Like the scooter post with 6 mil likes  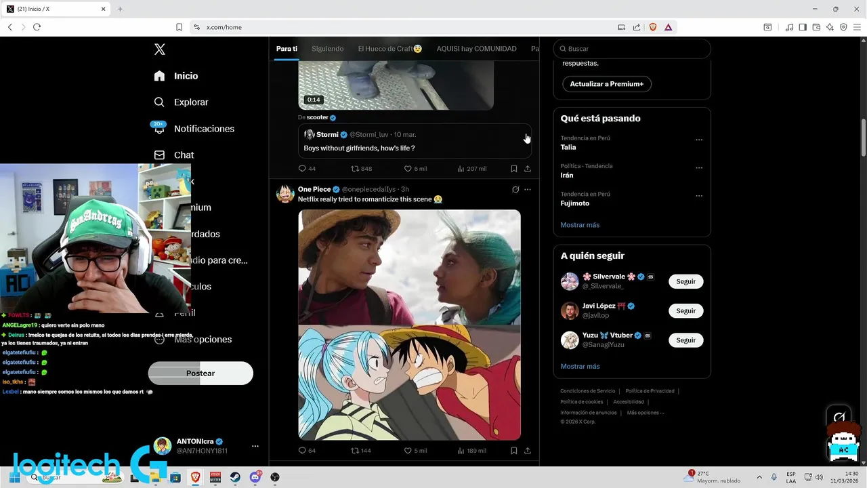(415, 169)
